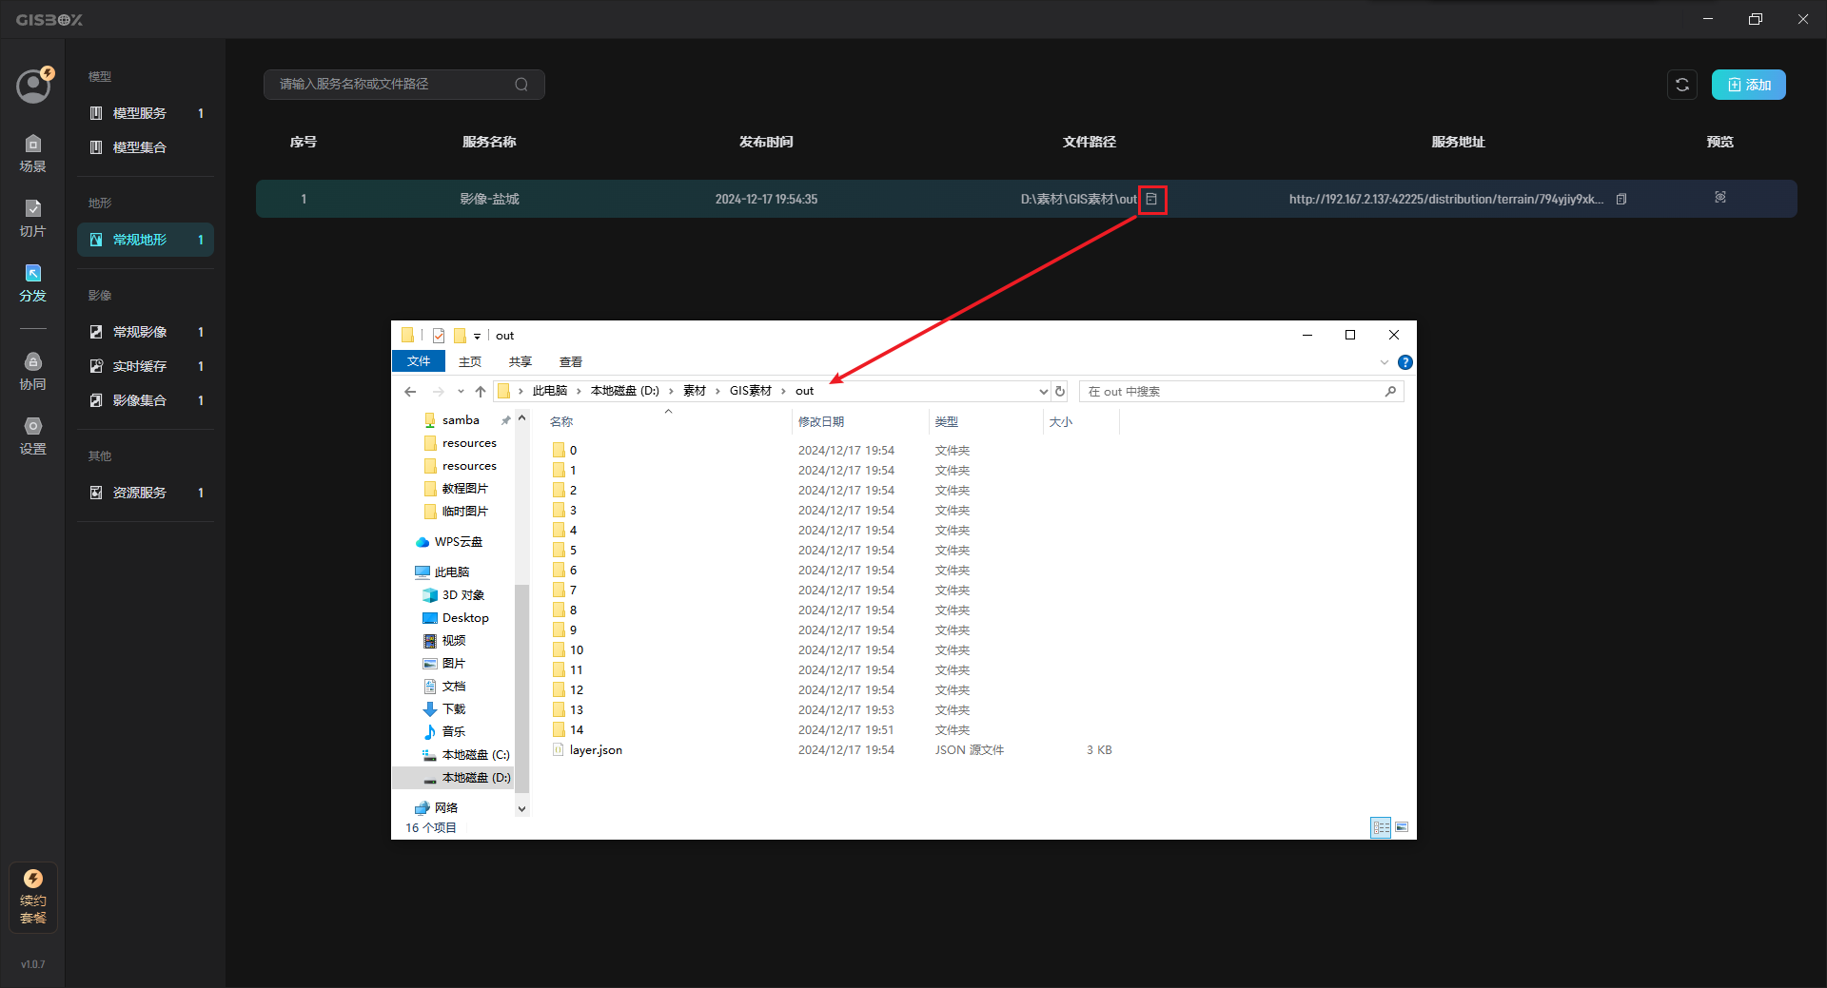Switch to the 共享 ribbon tab
This screenshot has width=1827, height=988.
tap(521, 362)
